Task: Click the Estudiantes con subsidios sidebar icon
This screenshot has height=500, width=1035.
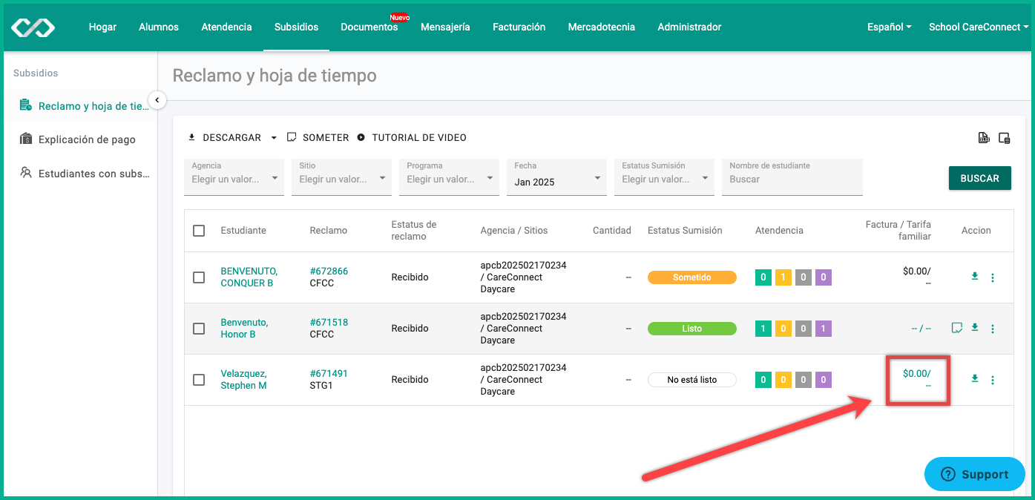Action: click(x=26, y=173)
